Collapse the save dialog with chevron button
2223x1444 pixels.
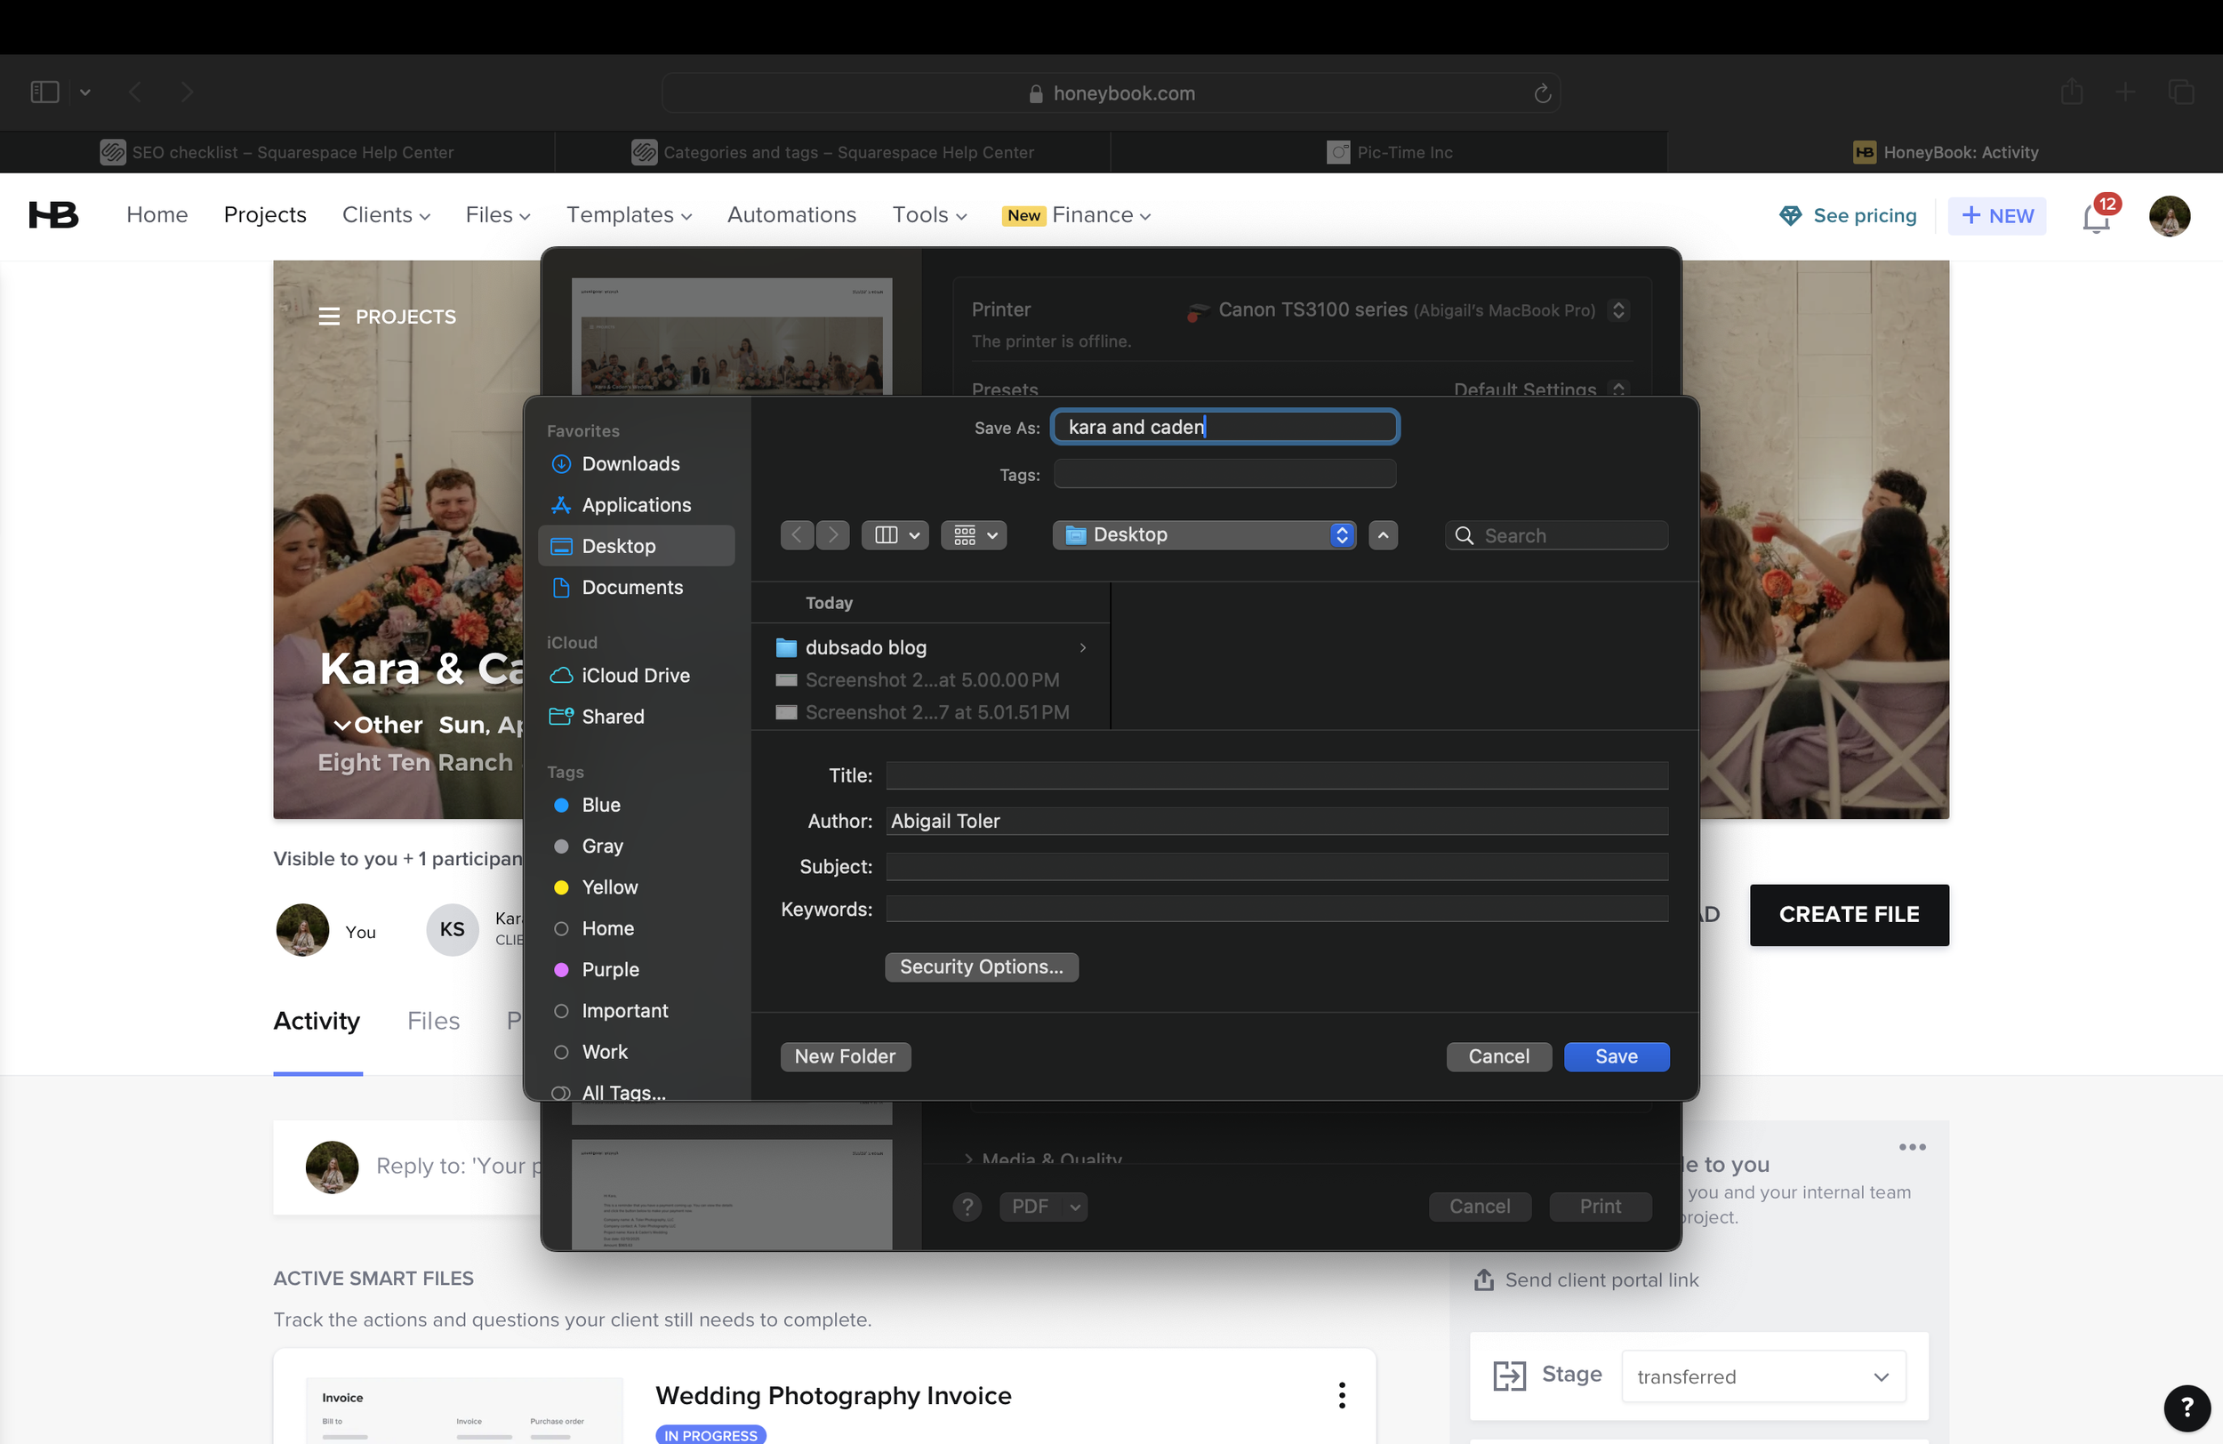point(1383,535)
